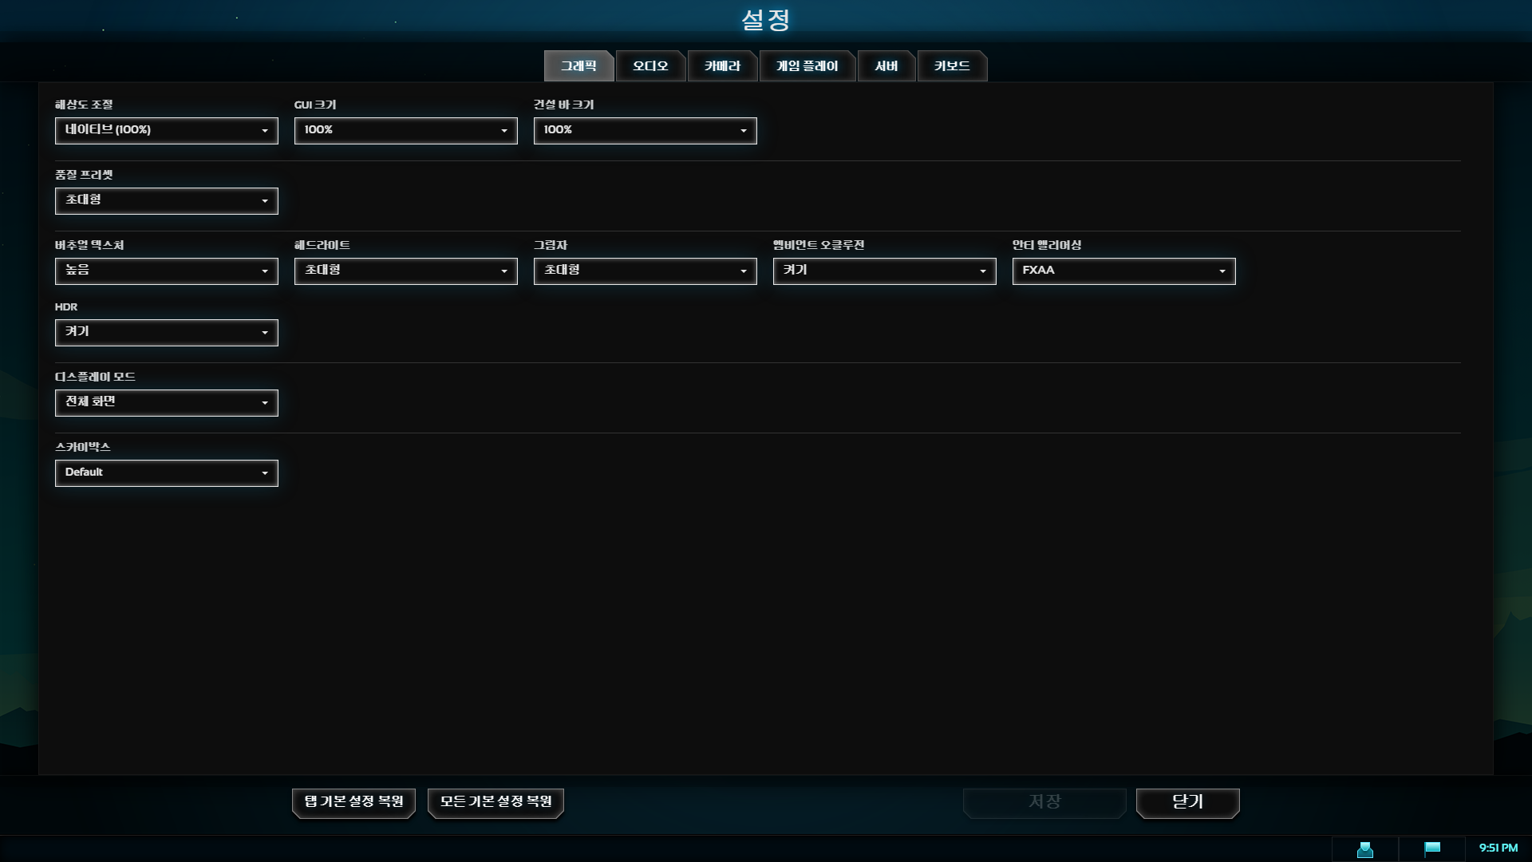Expand the 스카이박스 Default dropdown
Screen dimensions: 1532x862
coord(166,473)
